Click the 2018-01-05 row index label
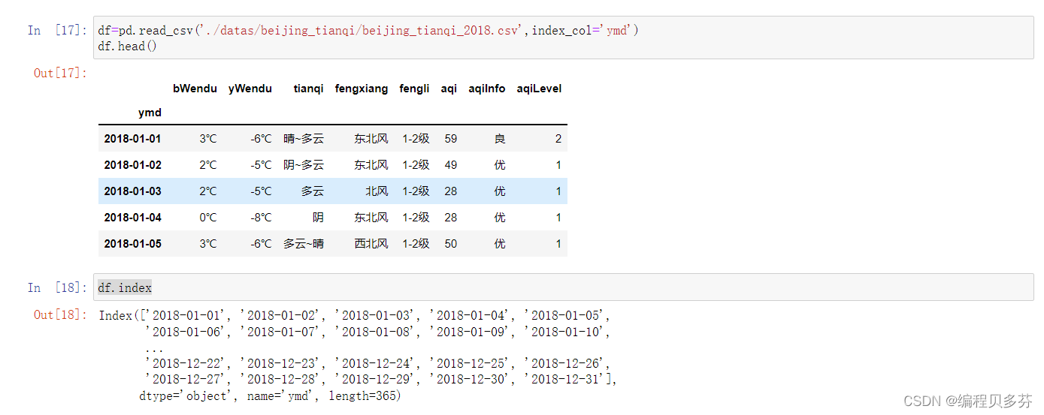Viewport: 1044px width, 415px height. (132, 244)
